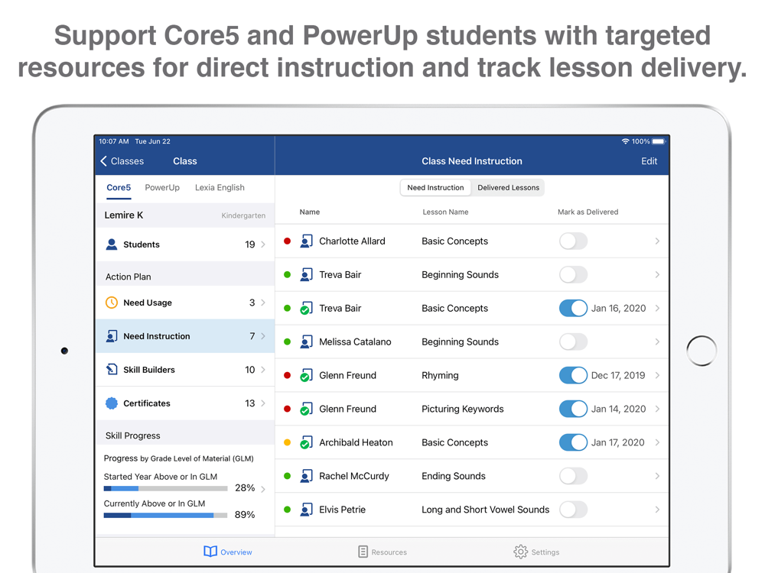Click red status dot for Glenn Freund Rhyming
The image size is (765, 573).
(x=288, y=375)
